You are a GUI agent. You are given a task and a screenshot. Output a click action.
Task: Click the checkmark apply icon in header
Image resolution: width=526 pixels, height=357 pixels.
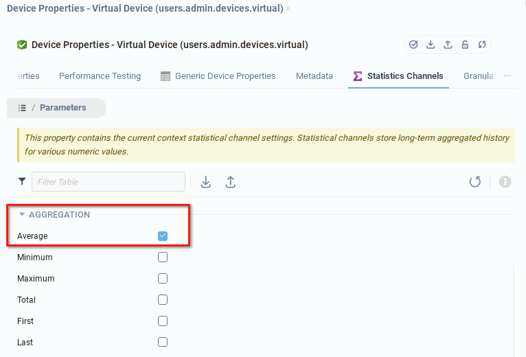[x=413, y=45]
